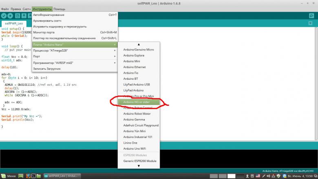Close the Инструменты menu from menu bar
The image size is (318, 179).
[x=42, y=9]
